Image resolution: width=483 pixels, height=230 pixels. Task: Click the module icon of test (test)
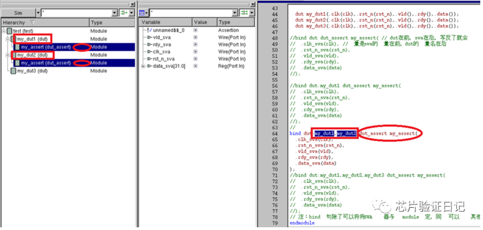(x=10, y=31)
